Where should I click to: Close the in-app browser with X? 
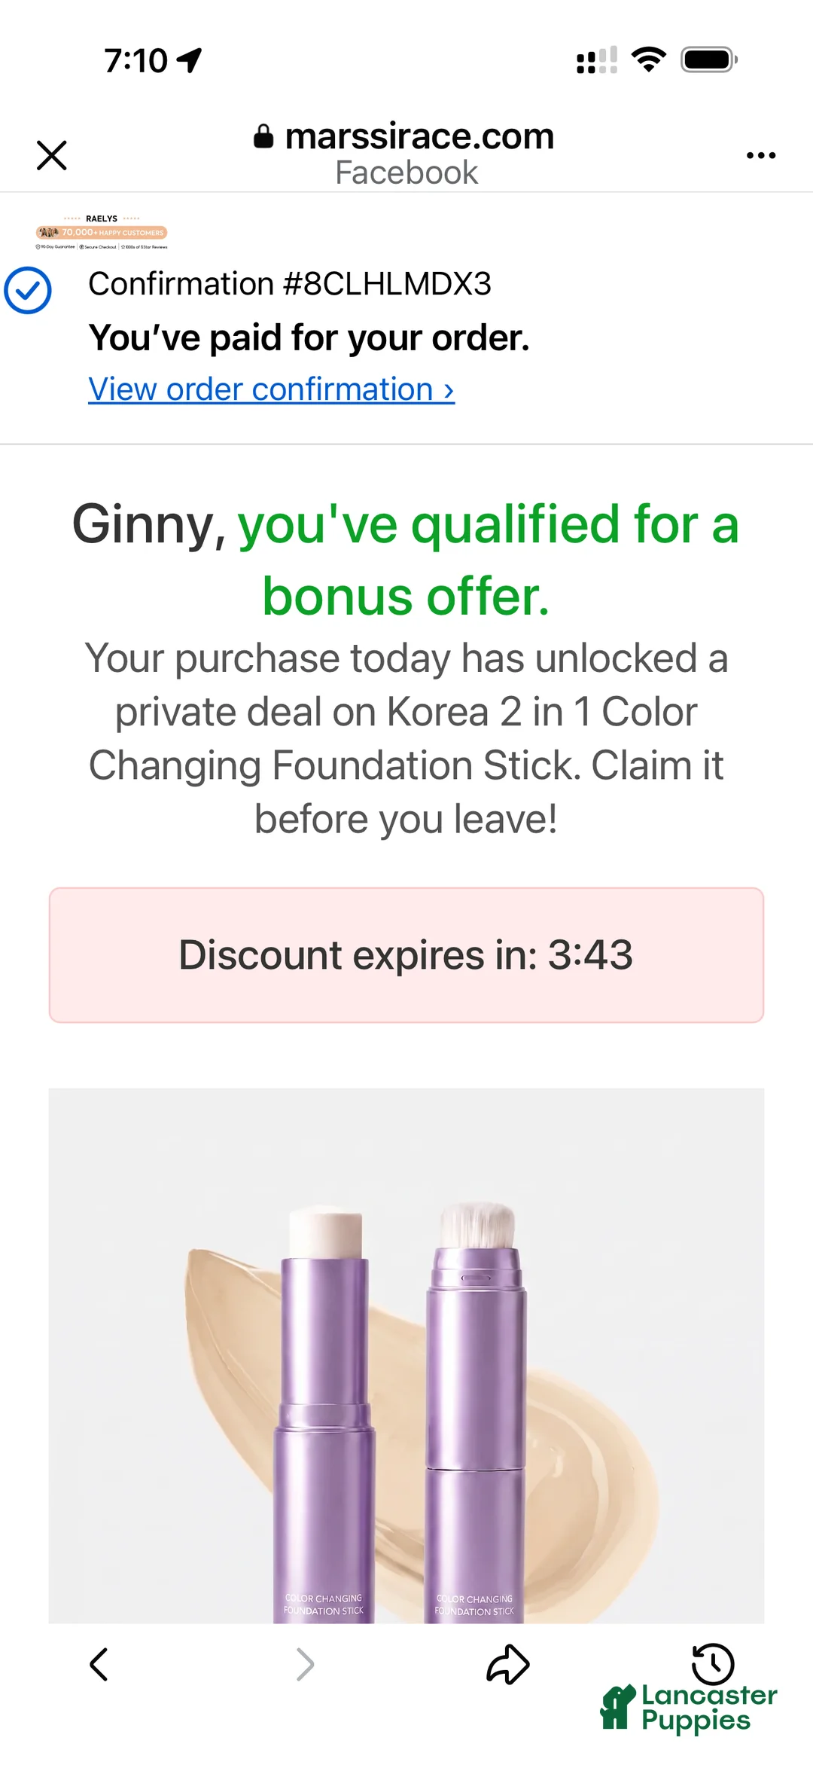[52, 155]
